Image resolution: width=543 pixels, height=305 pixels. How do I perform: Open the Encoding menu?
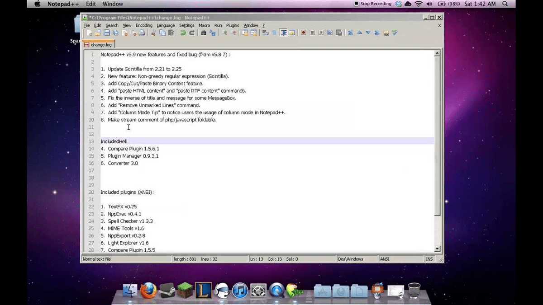(x=144, y=25)
